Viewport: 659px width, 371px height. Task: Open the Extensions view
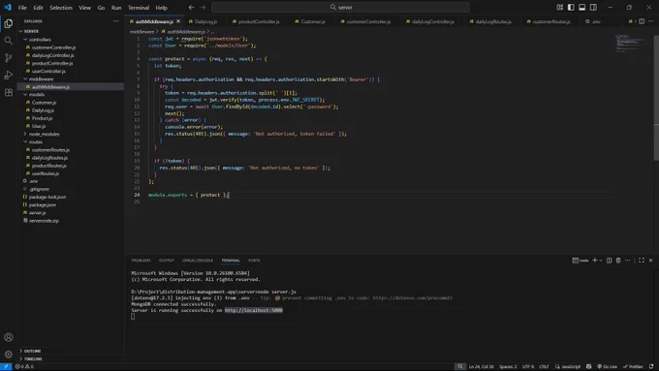click(9, 92)
